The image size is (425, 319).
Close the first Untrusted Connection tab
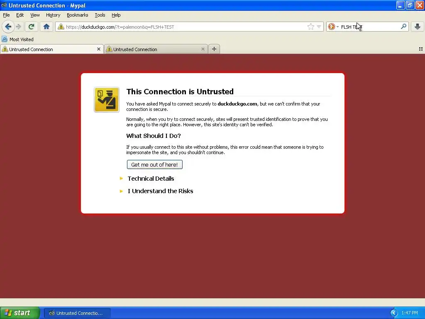click(x=99, y=49)
